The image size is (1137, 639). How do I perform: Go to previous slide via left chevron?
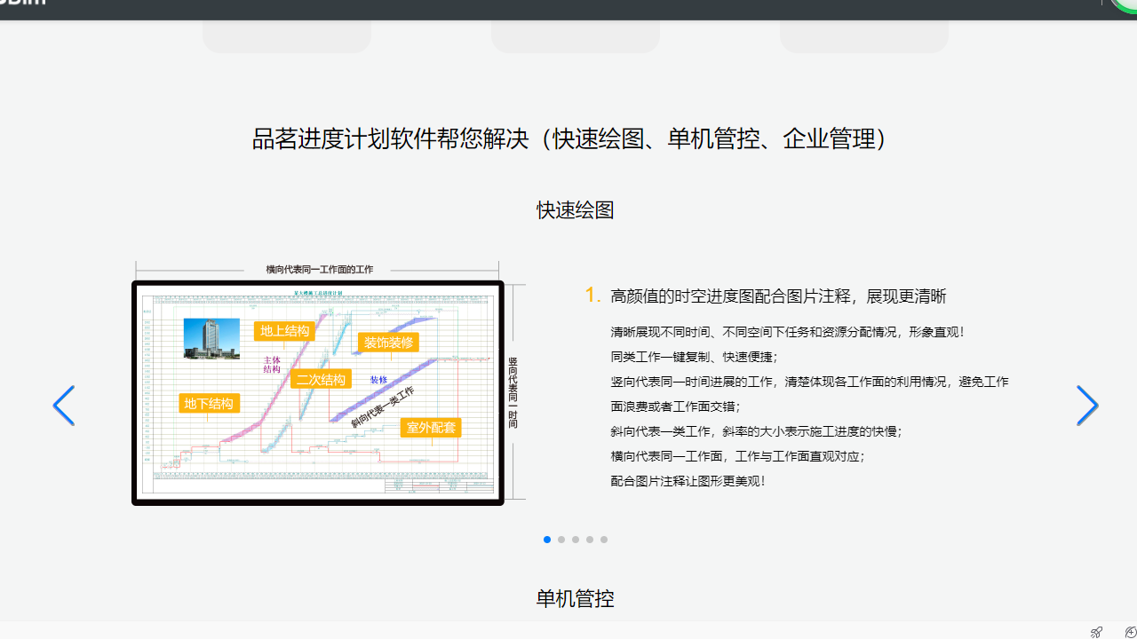pyautogui.click(x=63, y=406)
